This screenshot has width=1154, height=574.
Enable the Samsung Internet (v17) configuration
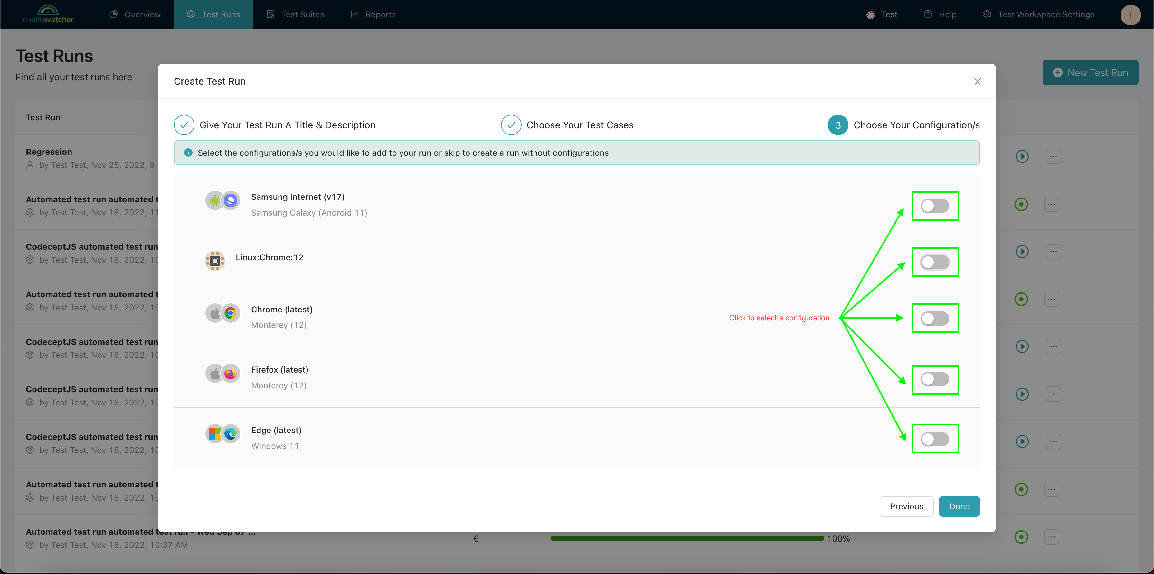pyautogui.click(x=935, y=206)
